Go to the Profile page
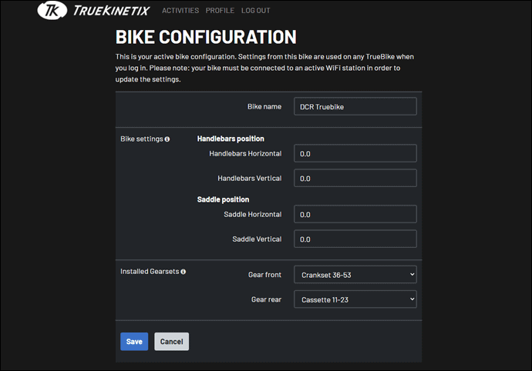The width and height of the screenshot is (532, 371). 220,11
